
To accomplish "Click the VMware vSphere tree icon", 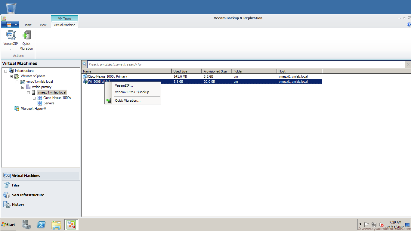I will tap(17, 76).
